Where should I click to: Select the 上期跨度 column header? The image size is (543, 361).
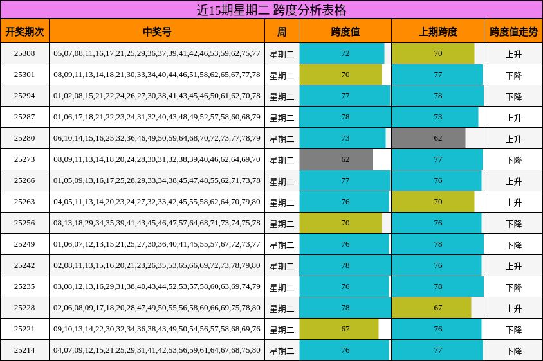click(x=437, y=31)
